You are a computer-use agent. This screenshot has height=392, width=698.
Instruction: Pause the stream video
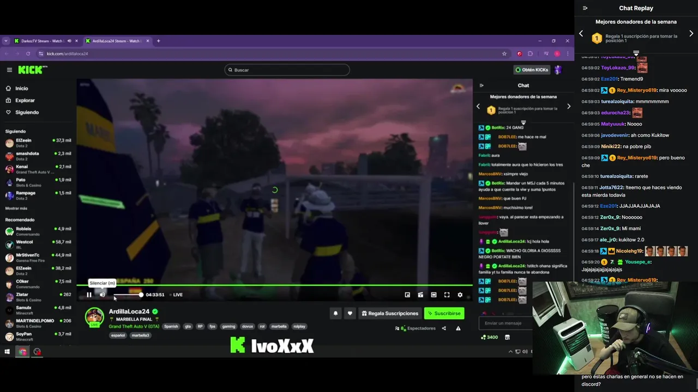[89, 295]
